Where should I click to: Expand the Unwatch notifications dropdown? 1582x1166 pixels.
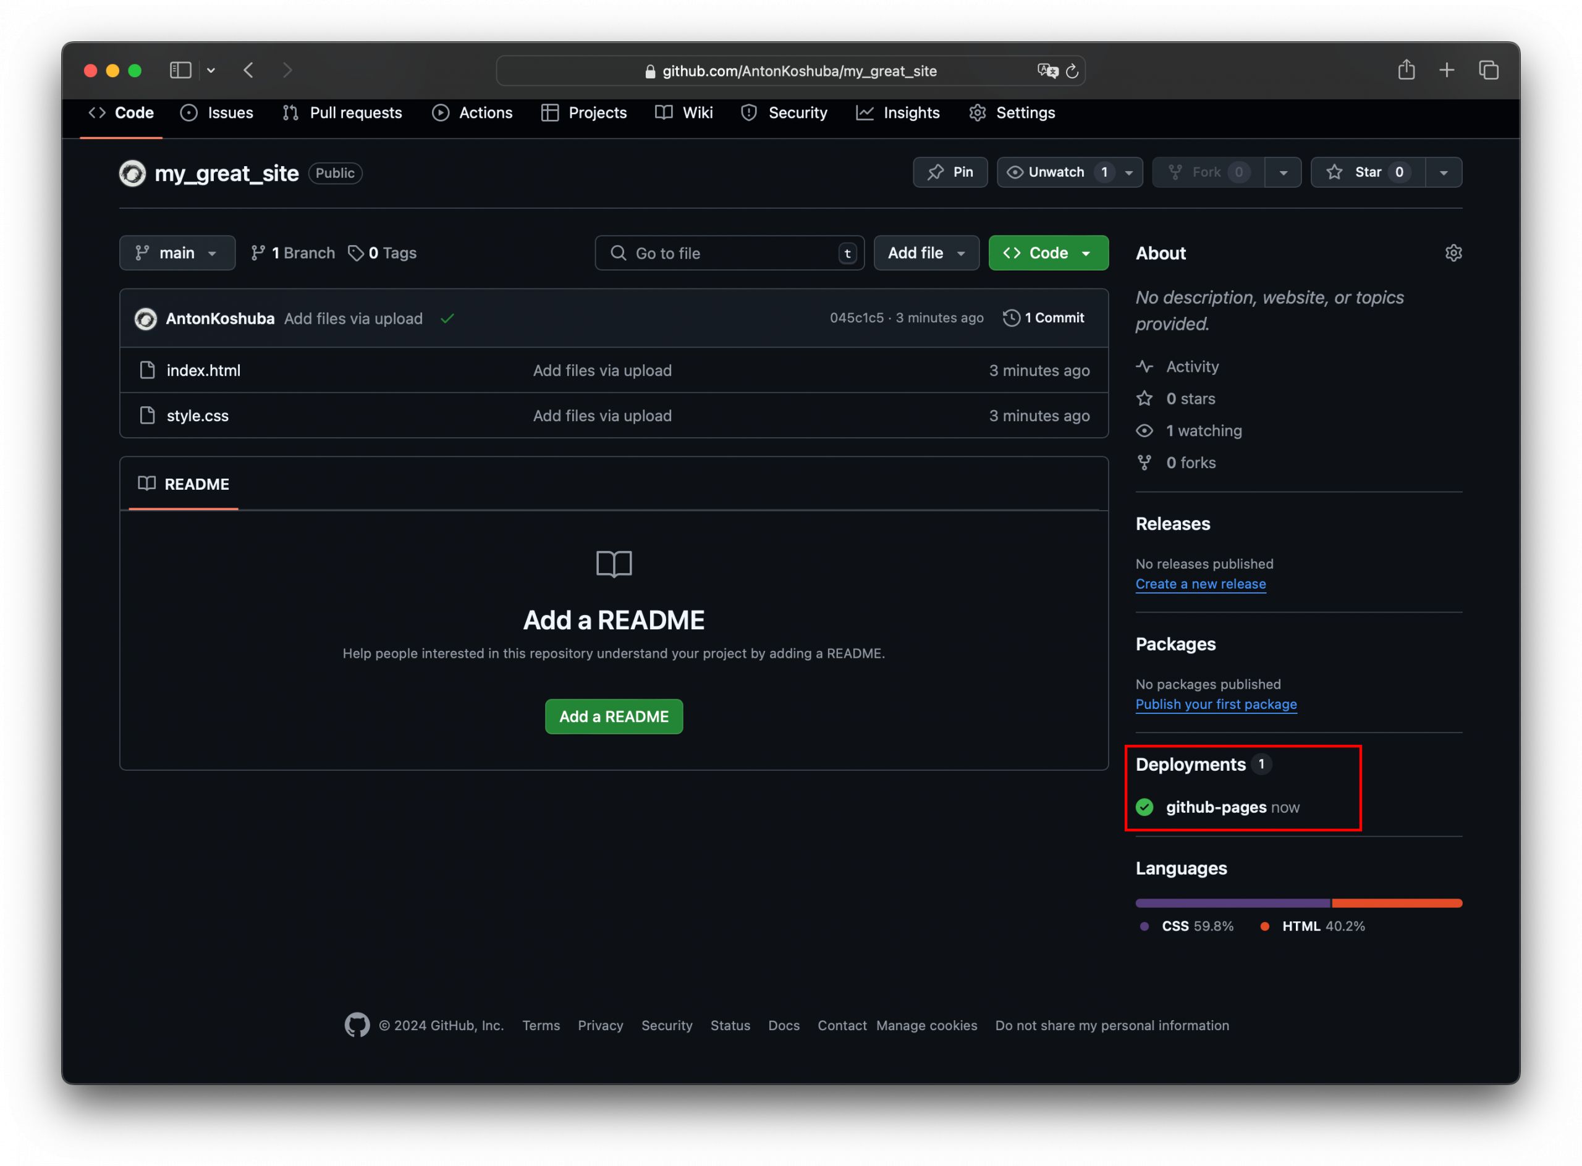coord(1128,173)
